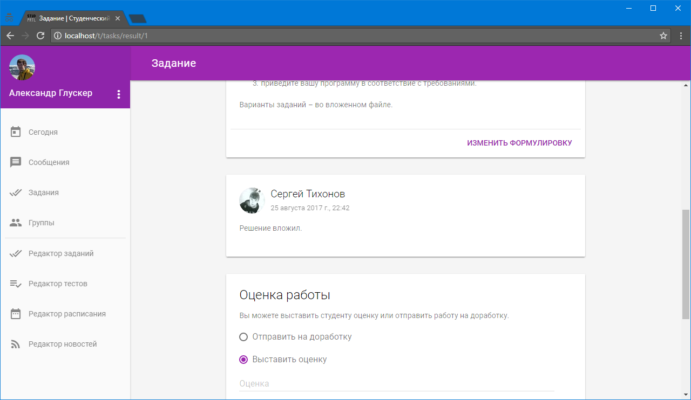The width and height of the screenshot is (691, 400).
Task: Expand the hamburger menu at top left
Action: 10,17
